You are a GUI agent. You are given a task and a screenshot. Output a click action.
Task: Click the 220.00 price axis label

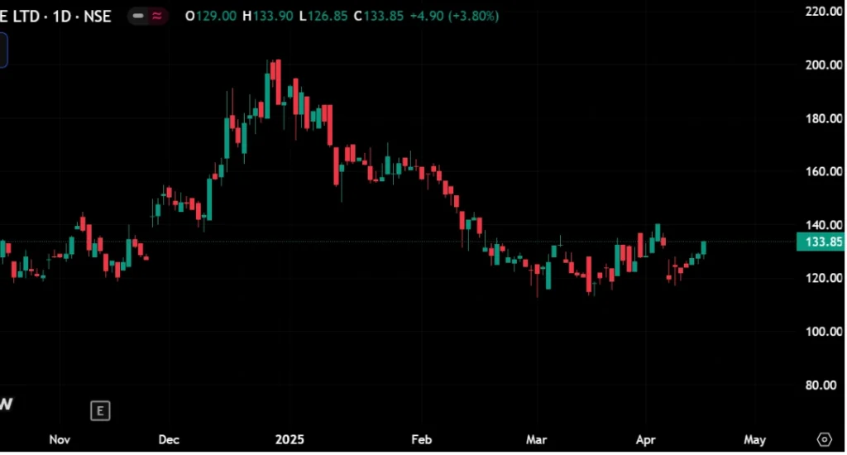pyautogui.click(x=824, y=12)
